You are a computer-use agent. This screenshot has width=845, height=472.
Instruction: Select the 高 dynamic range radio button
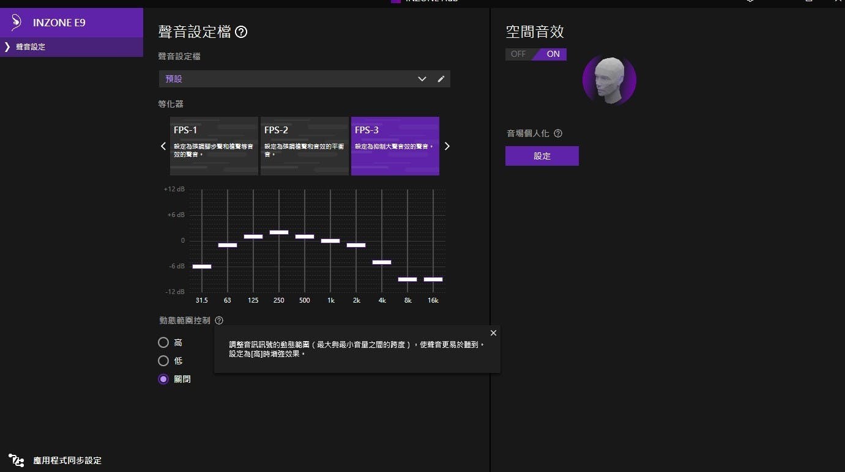click(x=163, y=342)
